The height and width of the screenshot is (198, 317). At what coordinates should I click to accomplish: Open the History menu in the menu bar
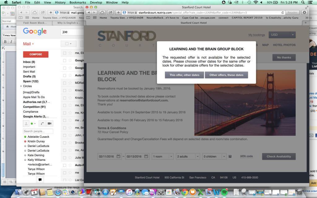tap(60, 2)
